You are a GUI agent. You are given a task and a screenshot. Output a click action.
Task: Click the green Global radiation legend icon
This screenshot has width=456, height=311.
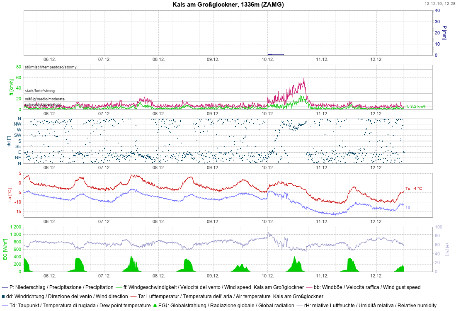pyautogui.click(x=155, y=306)
